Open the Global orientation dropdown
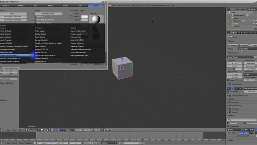The image size is (257, 145). point(70,130)
